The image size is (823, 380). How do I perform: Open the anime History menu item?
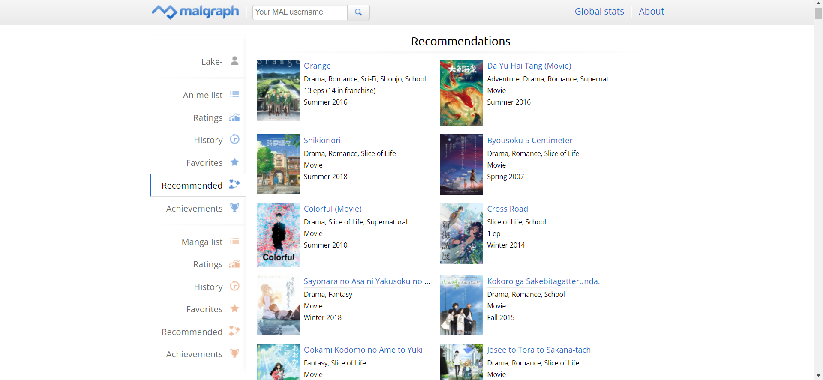tap(208, 140)
